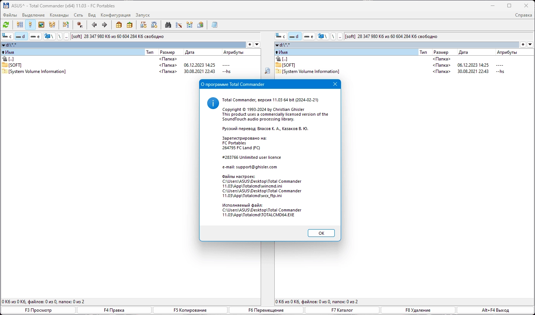
Task: Expand left panel path d:\*.* arrow
Action: coord(3,45)
